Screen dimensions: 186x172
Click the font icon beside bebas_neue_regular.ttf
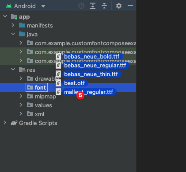pyautogui.click(x=58, y=65)
